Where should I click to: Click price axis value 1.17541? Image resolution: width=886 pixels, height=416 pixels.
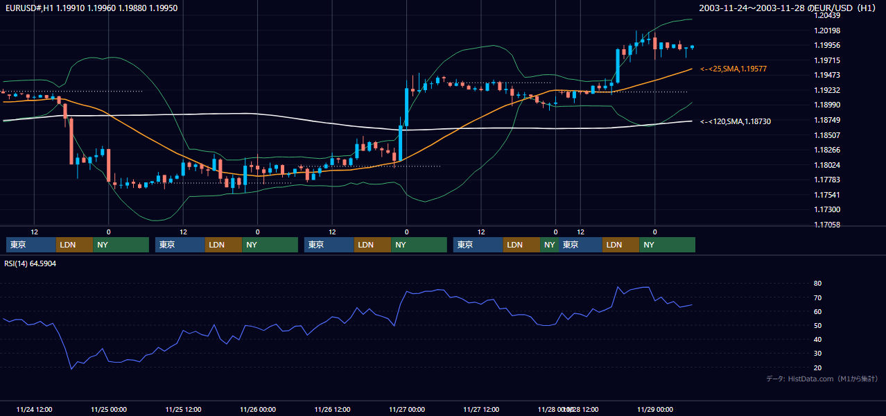click(827, 195)
